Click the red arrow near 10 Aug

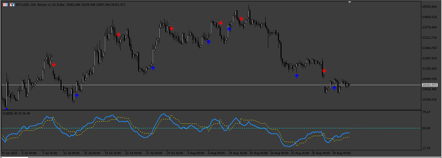[241, 19]
